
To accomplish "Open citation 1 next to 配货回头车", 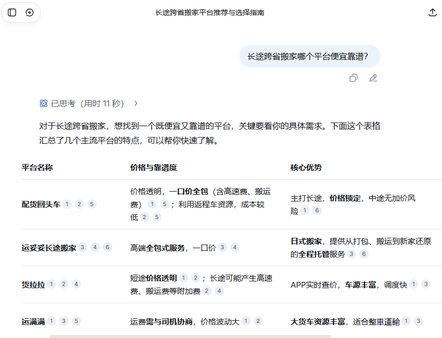I will (67, 204).
